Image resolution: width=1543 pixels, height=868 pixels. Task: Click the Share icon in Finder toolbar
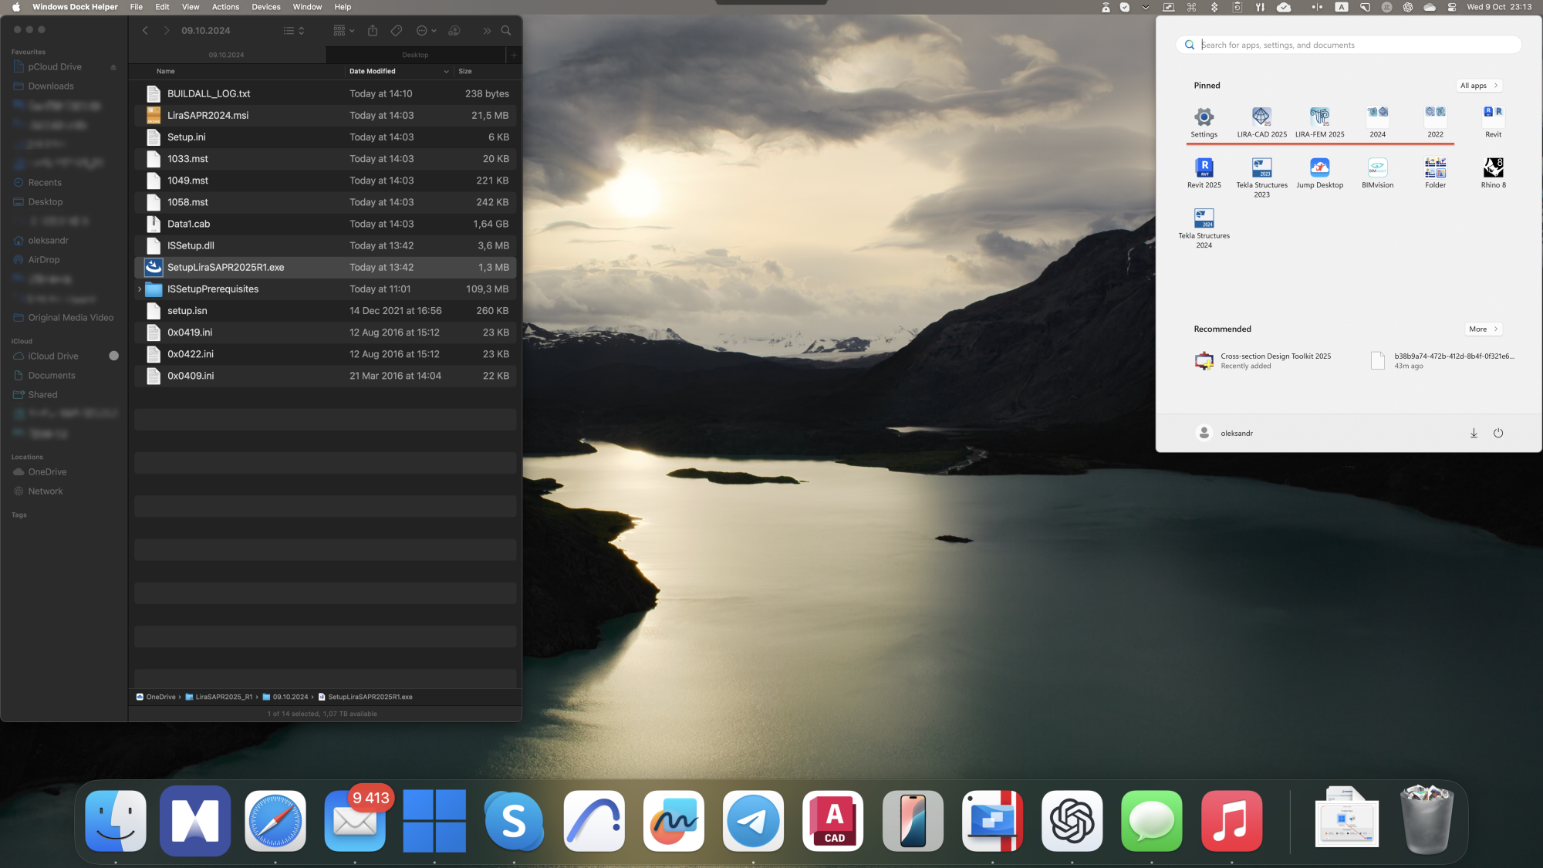pyautogui.click(x=373, y=31)
